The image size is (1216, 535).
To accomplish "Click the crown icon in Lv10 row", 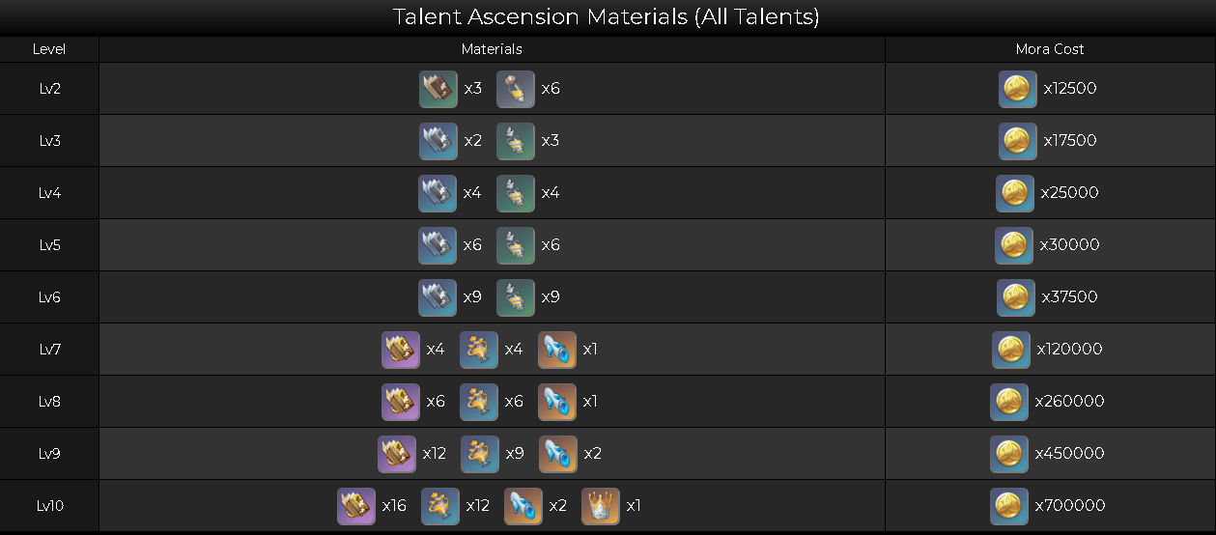I will 601,506.
